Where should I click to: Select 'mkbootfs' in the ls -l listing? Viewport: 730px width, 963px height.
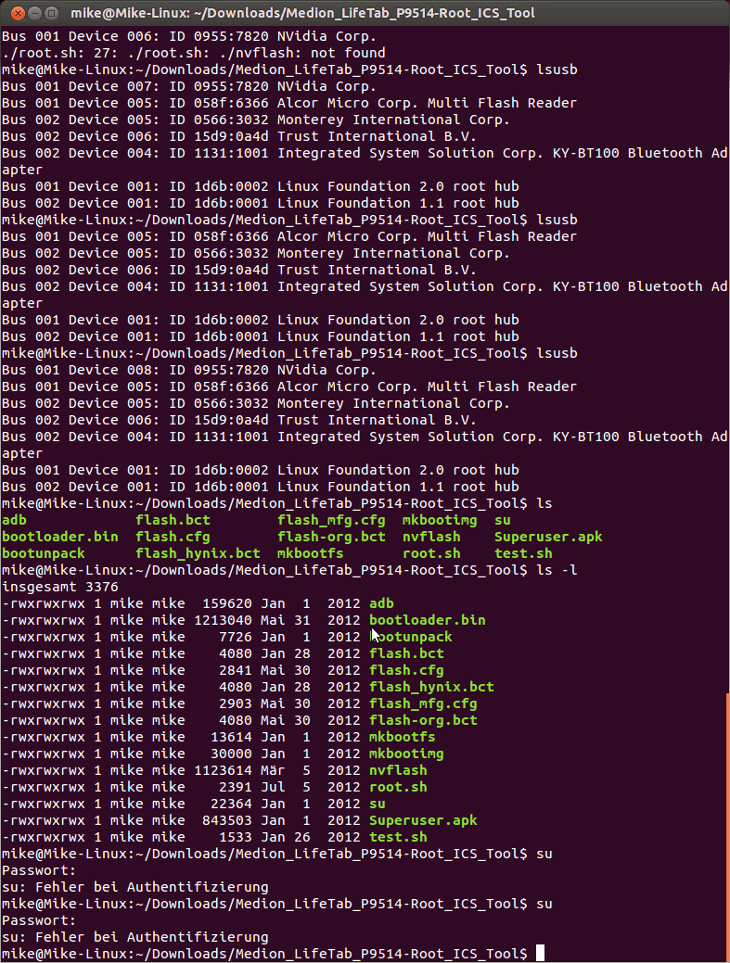(402, 736)
